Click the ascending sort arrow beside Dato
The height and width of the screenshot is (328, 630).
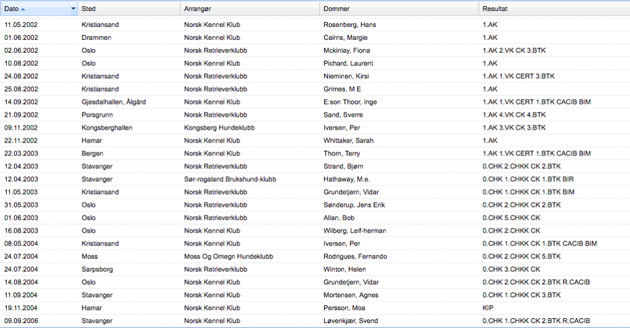23,9
